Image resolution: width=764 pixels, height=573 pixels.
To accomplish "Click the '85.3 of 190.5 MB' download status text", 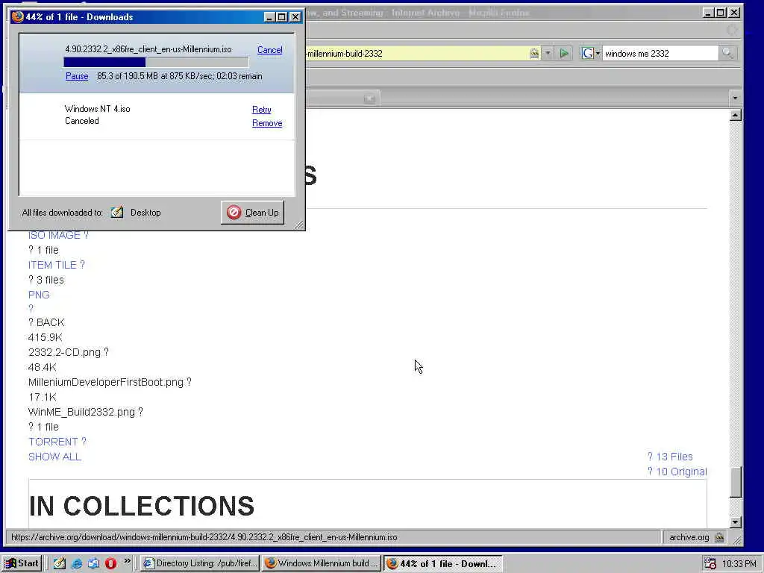I will click(179, 76).
